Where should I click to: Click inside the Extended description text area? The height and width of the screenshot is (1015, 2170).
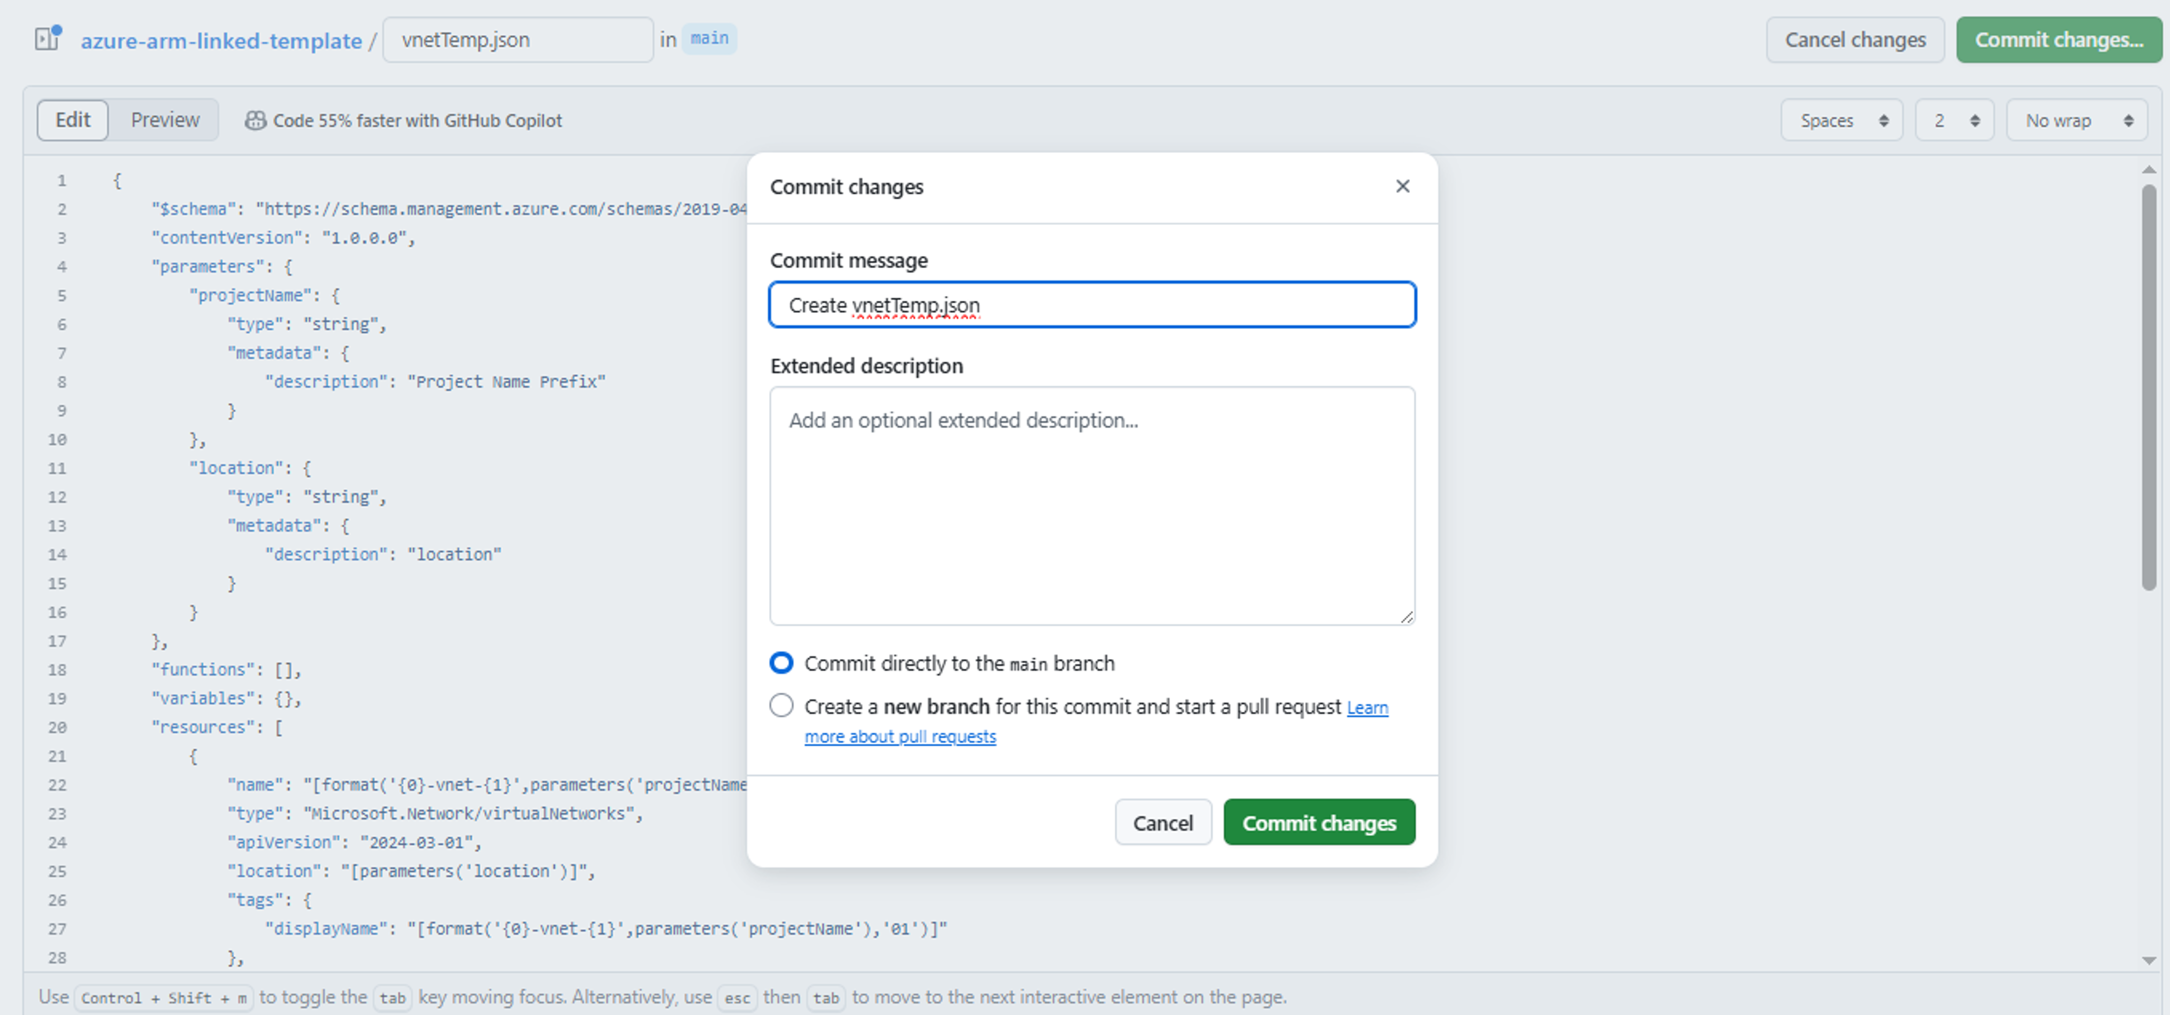tap(1092, 506)
